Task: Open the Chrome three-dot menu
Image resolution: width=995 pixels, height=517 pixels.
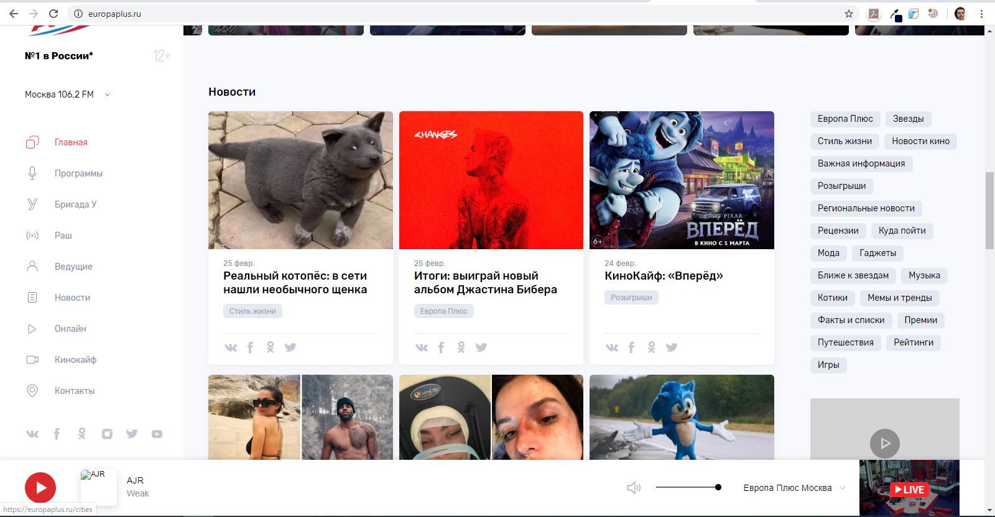Action: point(982,14)
